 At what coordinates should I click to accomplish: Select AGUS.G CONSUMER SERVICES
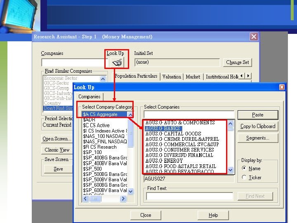[179, 150]
